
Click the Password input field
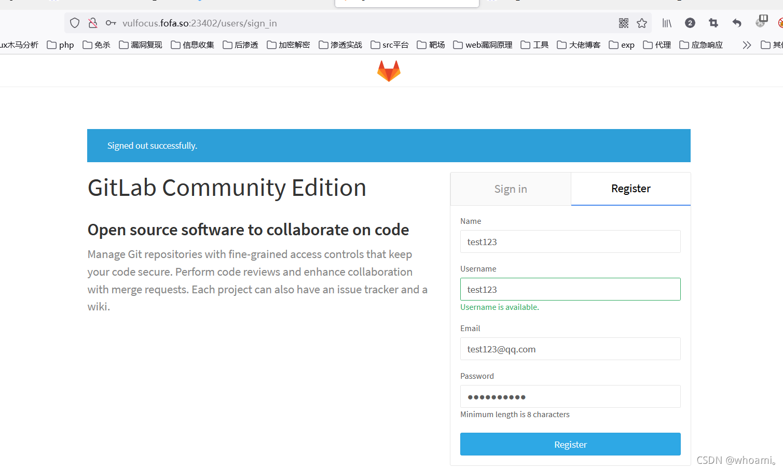[x=570, y=396]
